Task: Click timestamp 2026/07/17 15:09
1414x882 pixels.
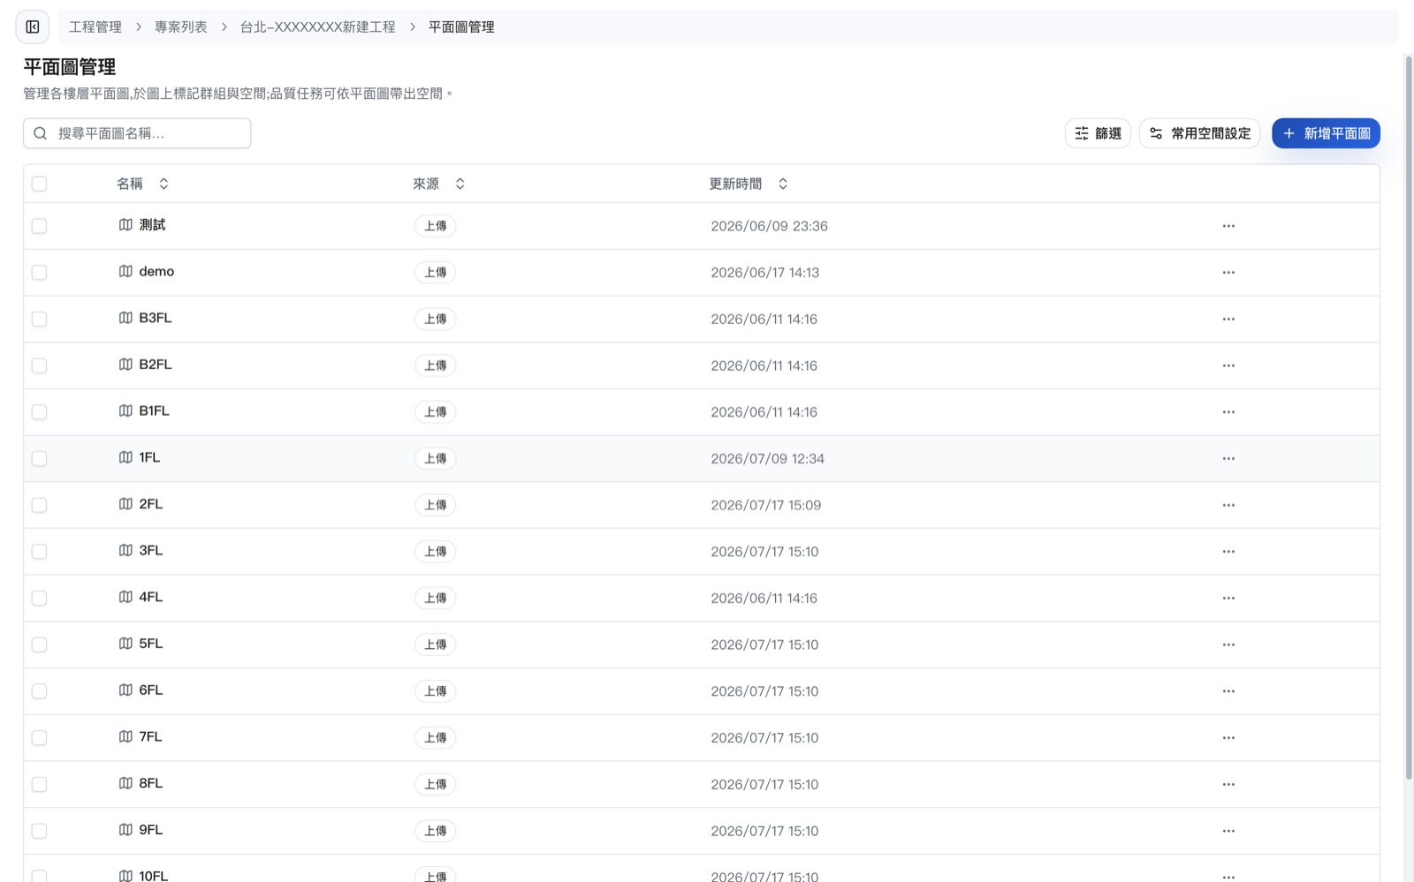Action: pyautogui.click(x=765, y=505)
